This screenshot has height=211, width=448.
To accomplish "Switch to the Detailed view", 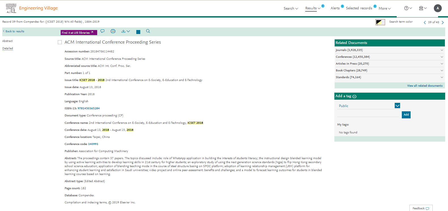I will [x=8, y=48].
